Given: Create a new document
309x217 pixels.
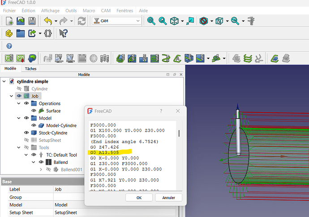Looking at the screenshot, I should click(9, 21).
